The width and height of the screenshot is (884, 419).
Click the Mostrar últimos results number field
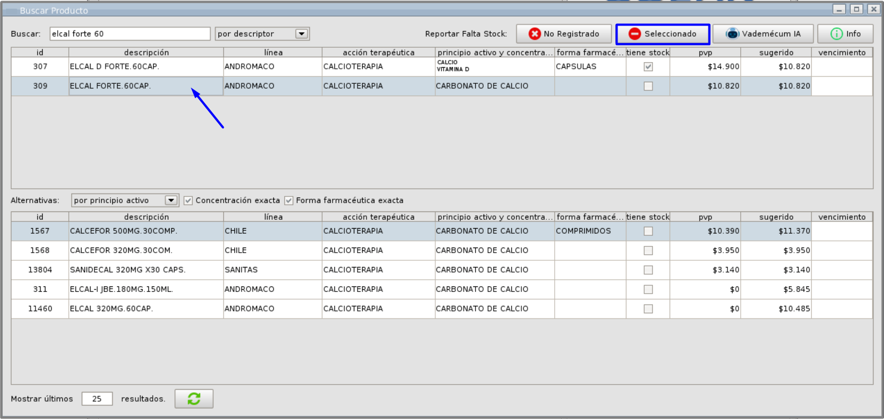pos(97,398)
